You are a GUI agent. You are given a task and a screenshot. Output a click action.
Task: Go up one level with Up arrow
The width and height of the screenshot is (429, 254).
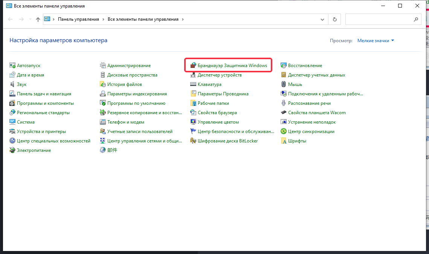coord(38,19)
